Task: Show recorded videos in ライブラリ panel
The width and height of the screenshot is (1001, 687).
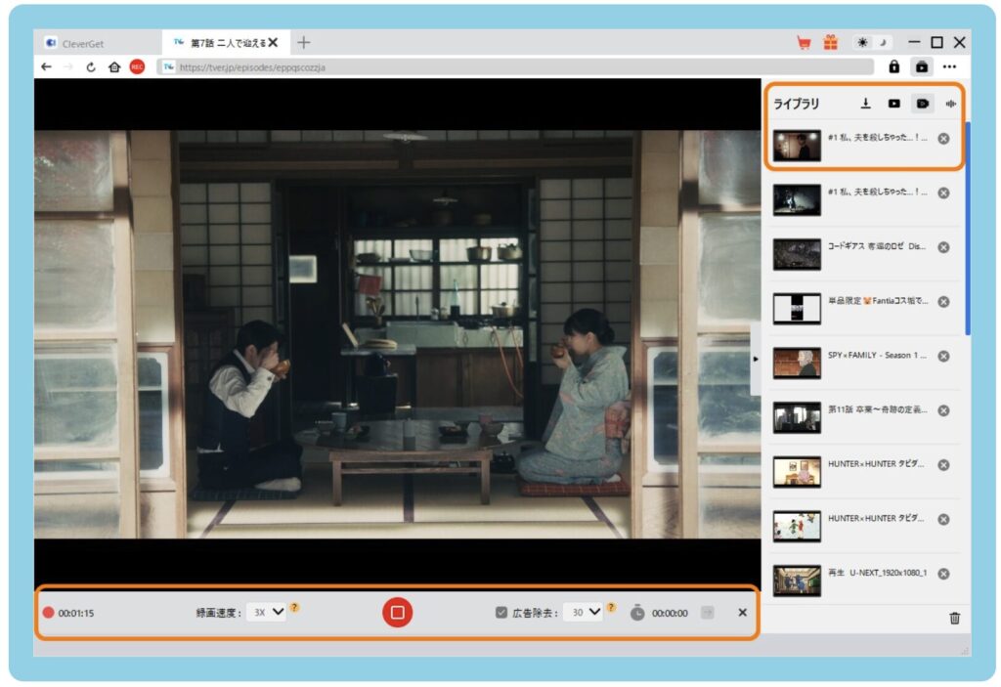Action: coord(923,104)
